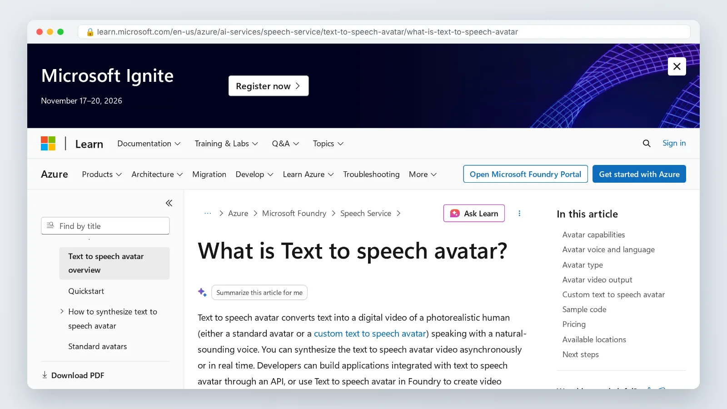Click the sparkle icon beside Summarize

click(202, 292)
